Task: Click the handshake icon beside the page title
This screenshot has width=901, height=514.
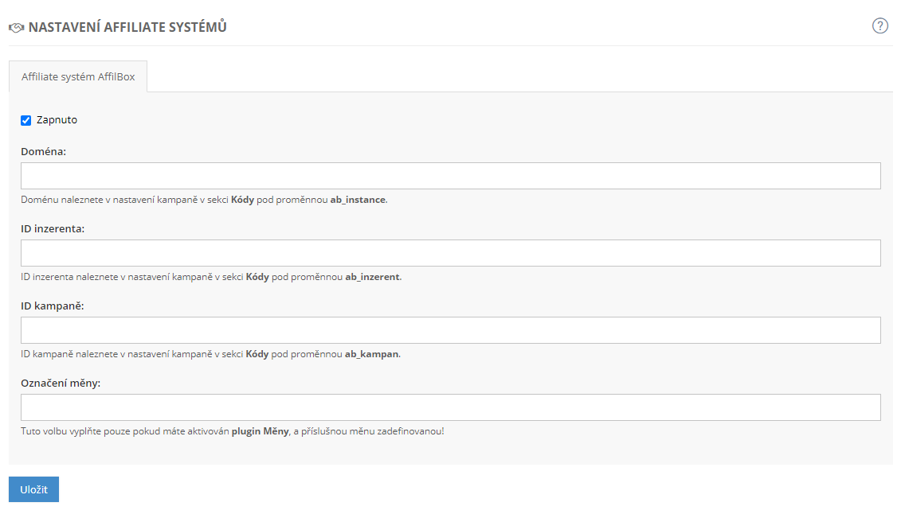Action: (x=16, y=27)
